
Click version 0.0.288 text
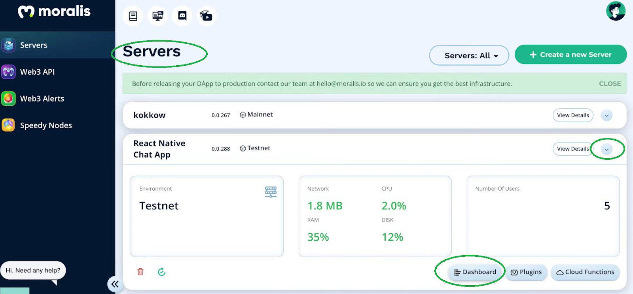pyautogui.click(x=220, y=149)
